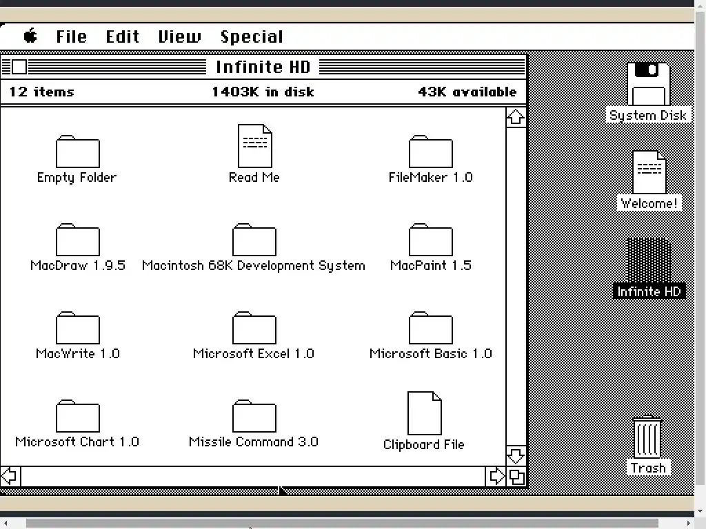This screenshot has height=529, width=706.
Task: Click the Infinite HD window close box
Action: [x=19, y=67]
